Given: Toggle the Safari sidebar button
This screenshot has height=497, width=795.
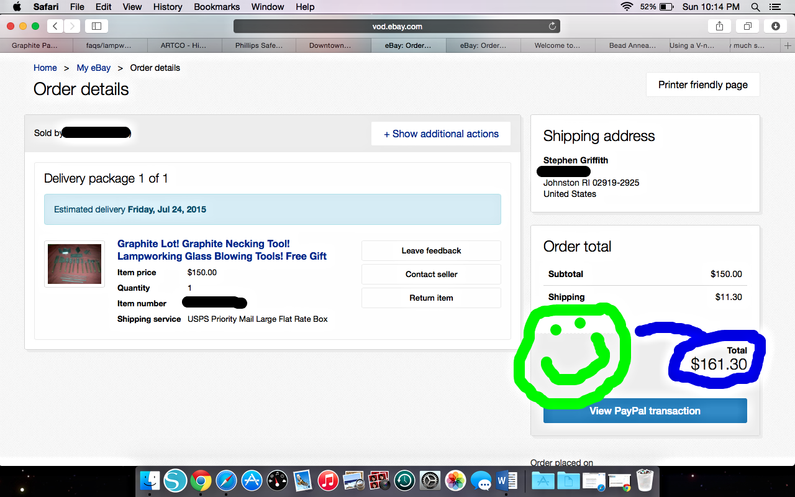Looking at the screenshot, I should point(96,26).
